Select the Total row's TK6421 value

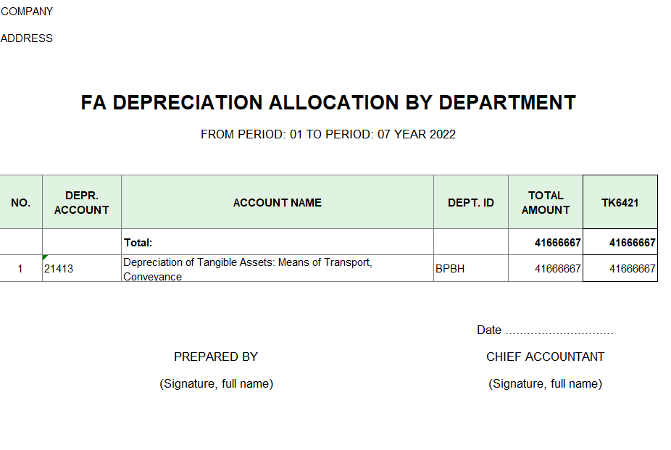pos(632,243)
